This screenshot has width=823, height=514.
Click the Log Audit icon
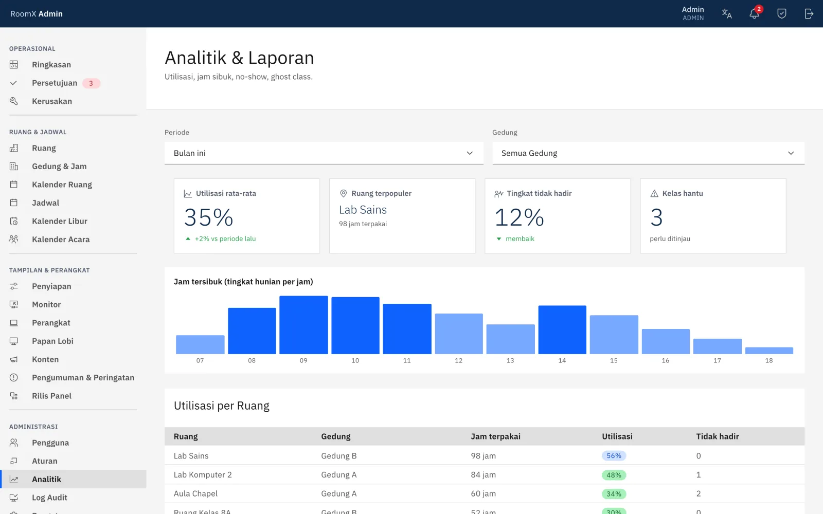pyautogui.click(x=14, y=498)
